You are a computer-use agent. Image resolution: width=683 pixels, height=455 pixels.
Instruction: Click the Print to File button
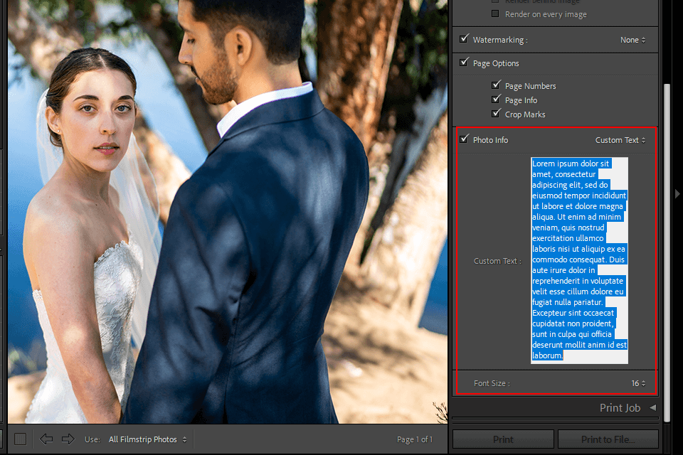point(608,439)
